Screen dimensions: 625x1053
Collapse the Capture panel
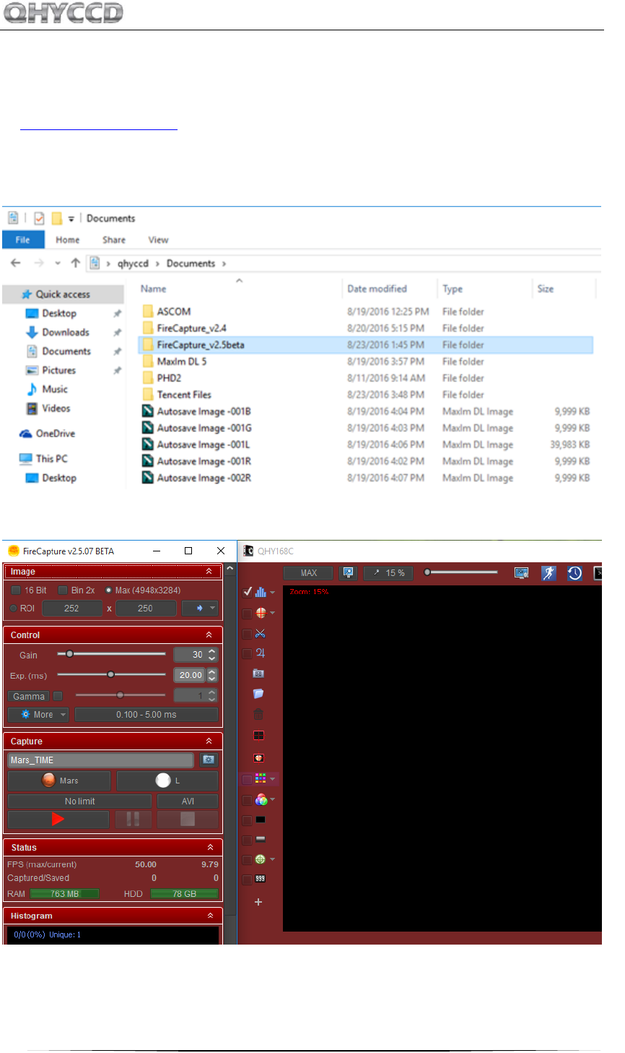[209, 742]
